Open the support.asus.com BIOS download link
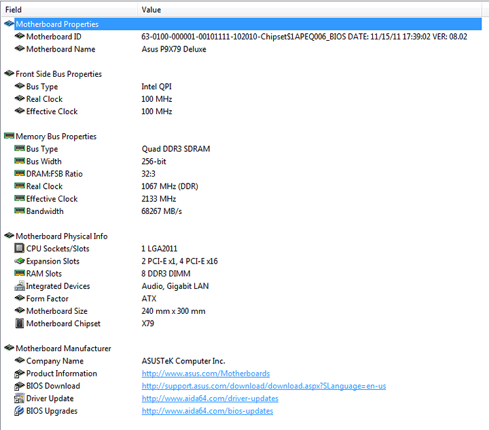489x430 pixels. coord(264,386)
